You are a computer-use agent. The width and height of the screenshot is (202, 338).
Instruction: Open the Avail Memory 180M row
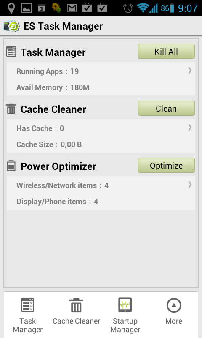pyautogui.click(x=101, y=87)
